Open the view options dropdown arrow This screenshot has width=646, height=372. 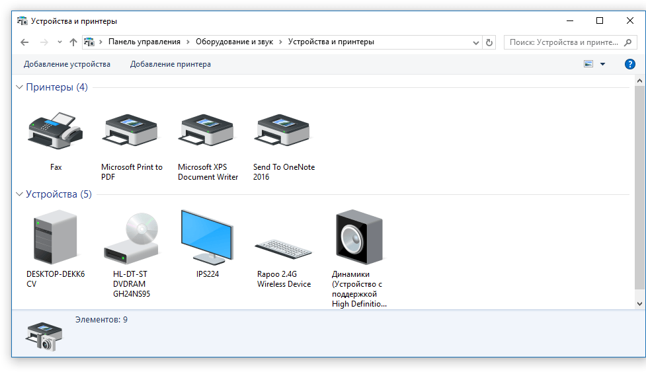click(x=602, y=64)
